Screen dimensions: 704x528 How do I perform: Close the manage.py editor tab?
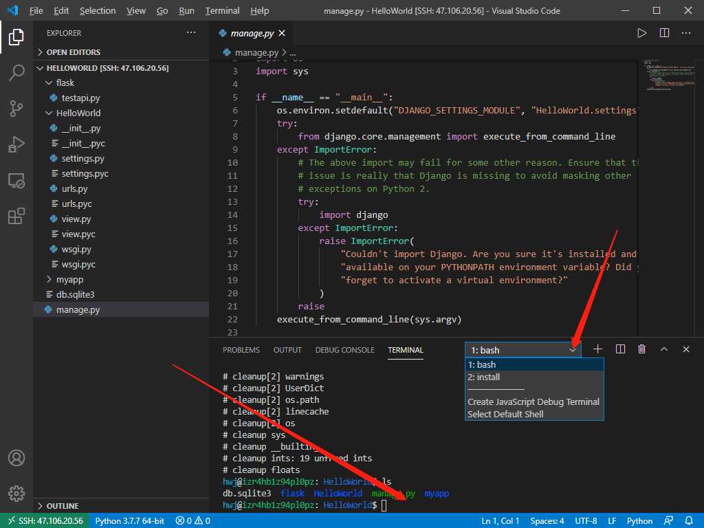[x=282, y=33]
